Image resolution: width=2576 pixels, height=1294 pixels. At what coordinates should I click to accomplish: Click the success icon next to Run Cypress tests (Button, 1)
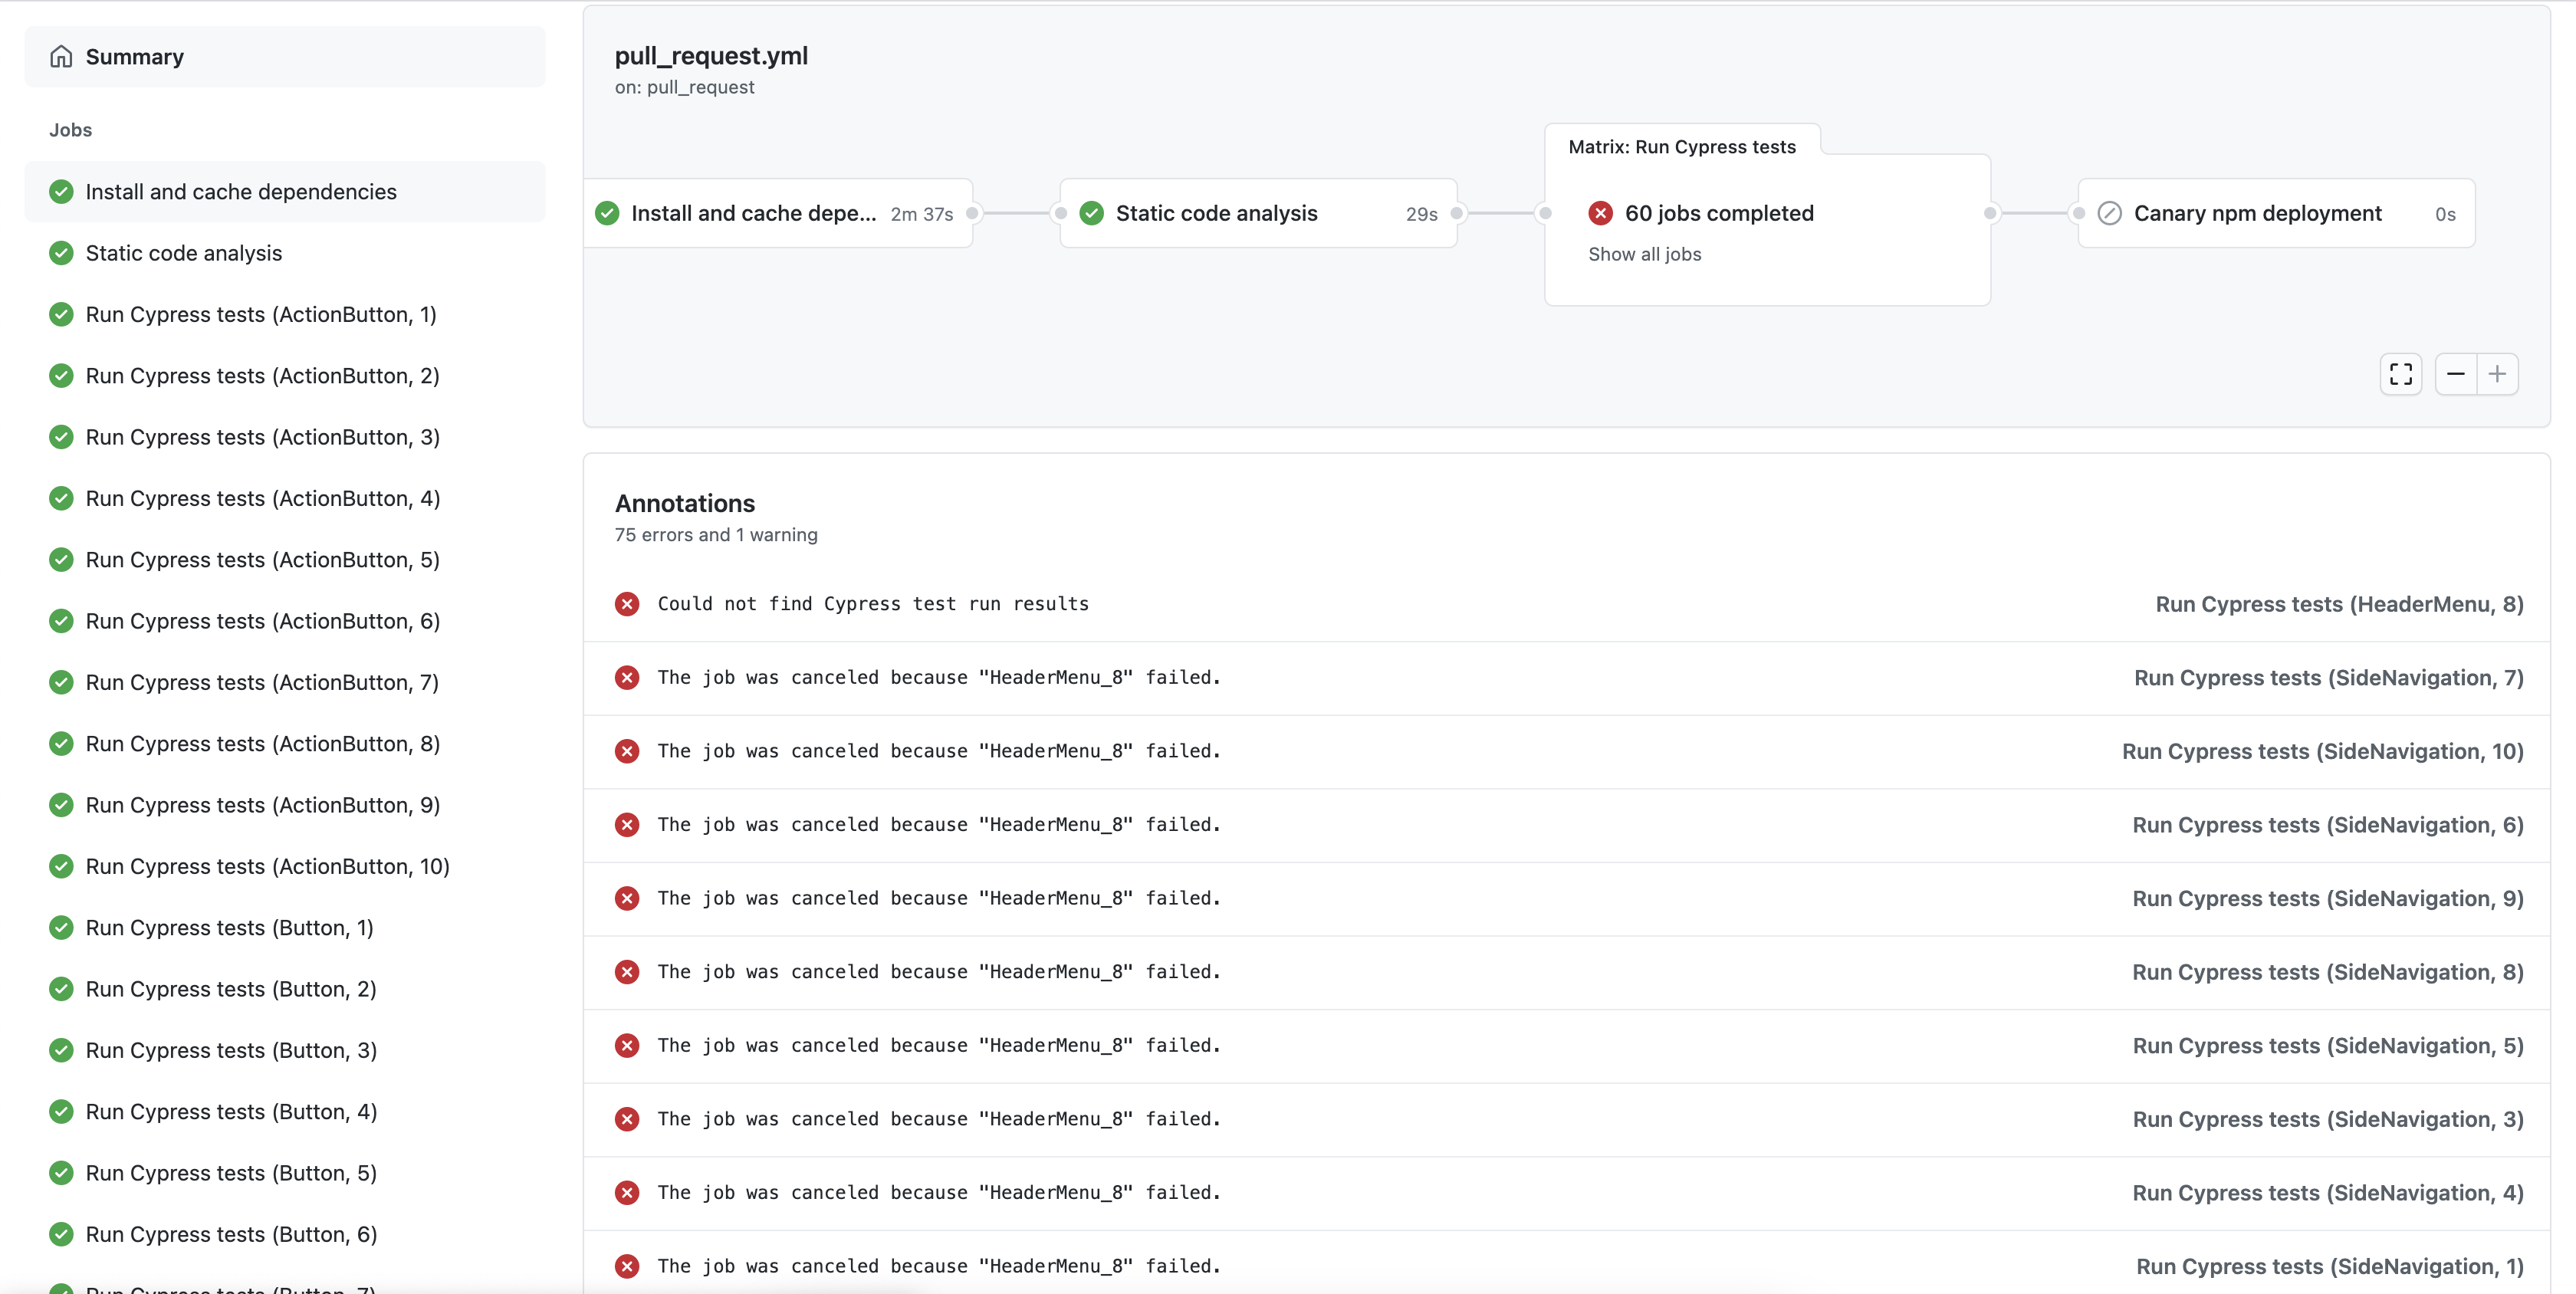pyautogui.click(x=61, y=928)
